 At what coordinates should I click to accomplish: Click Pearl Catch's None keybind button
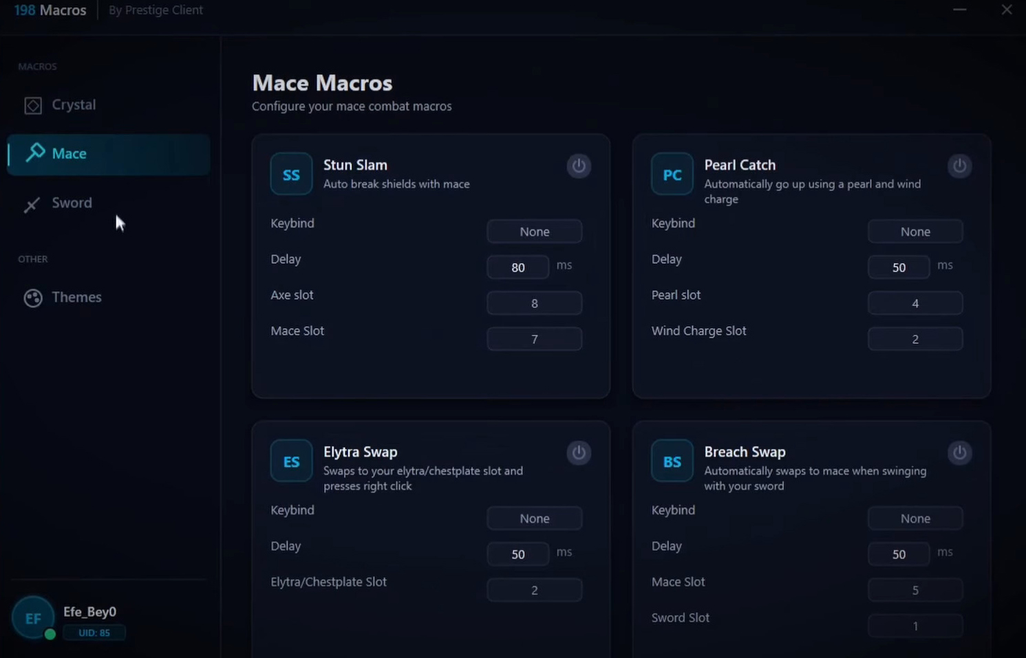pos(915,231)
